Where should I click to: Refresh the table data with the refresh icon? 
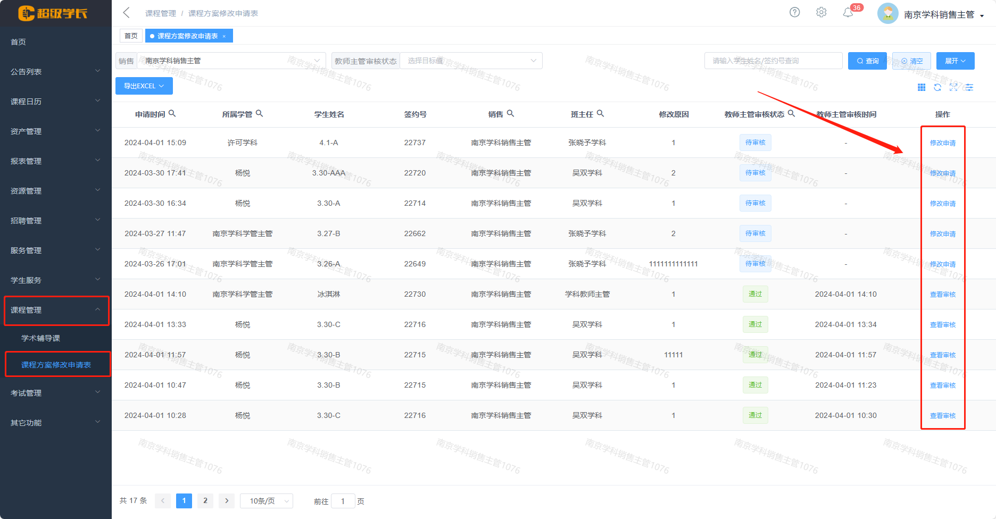937,87
